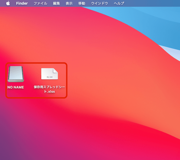Open the 表示 menu
This screenshot has height=160, width=180.
point(69,3)
